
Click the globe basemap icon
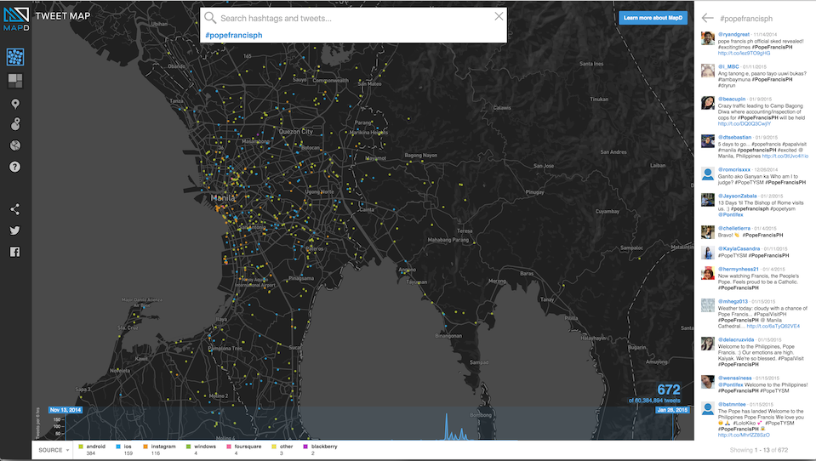[x=15, y=145]
